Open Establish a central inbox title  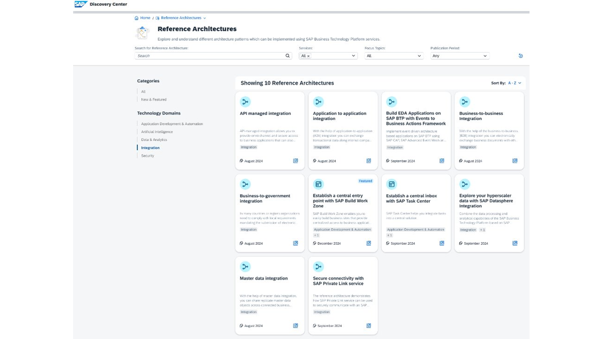pos(412,199)
